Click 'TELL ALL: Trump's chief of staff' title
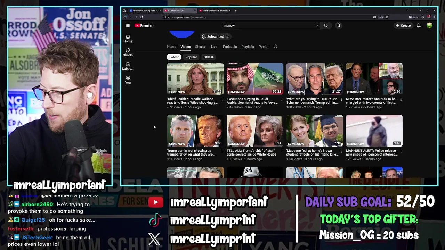Screen dimensions: 445x250 click(251, 152)
